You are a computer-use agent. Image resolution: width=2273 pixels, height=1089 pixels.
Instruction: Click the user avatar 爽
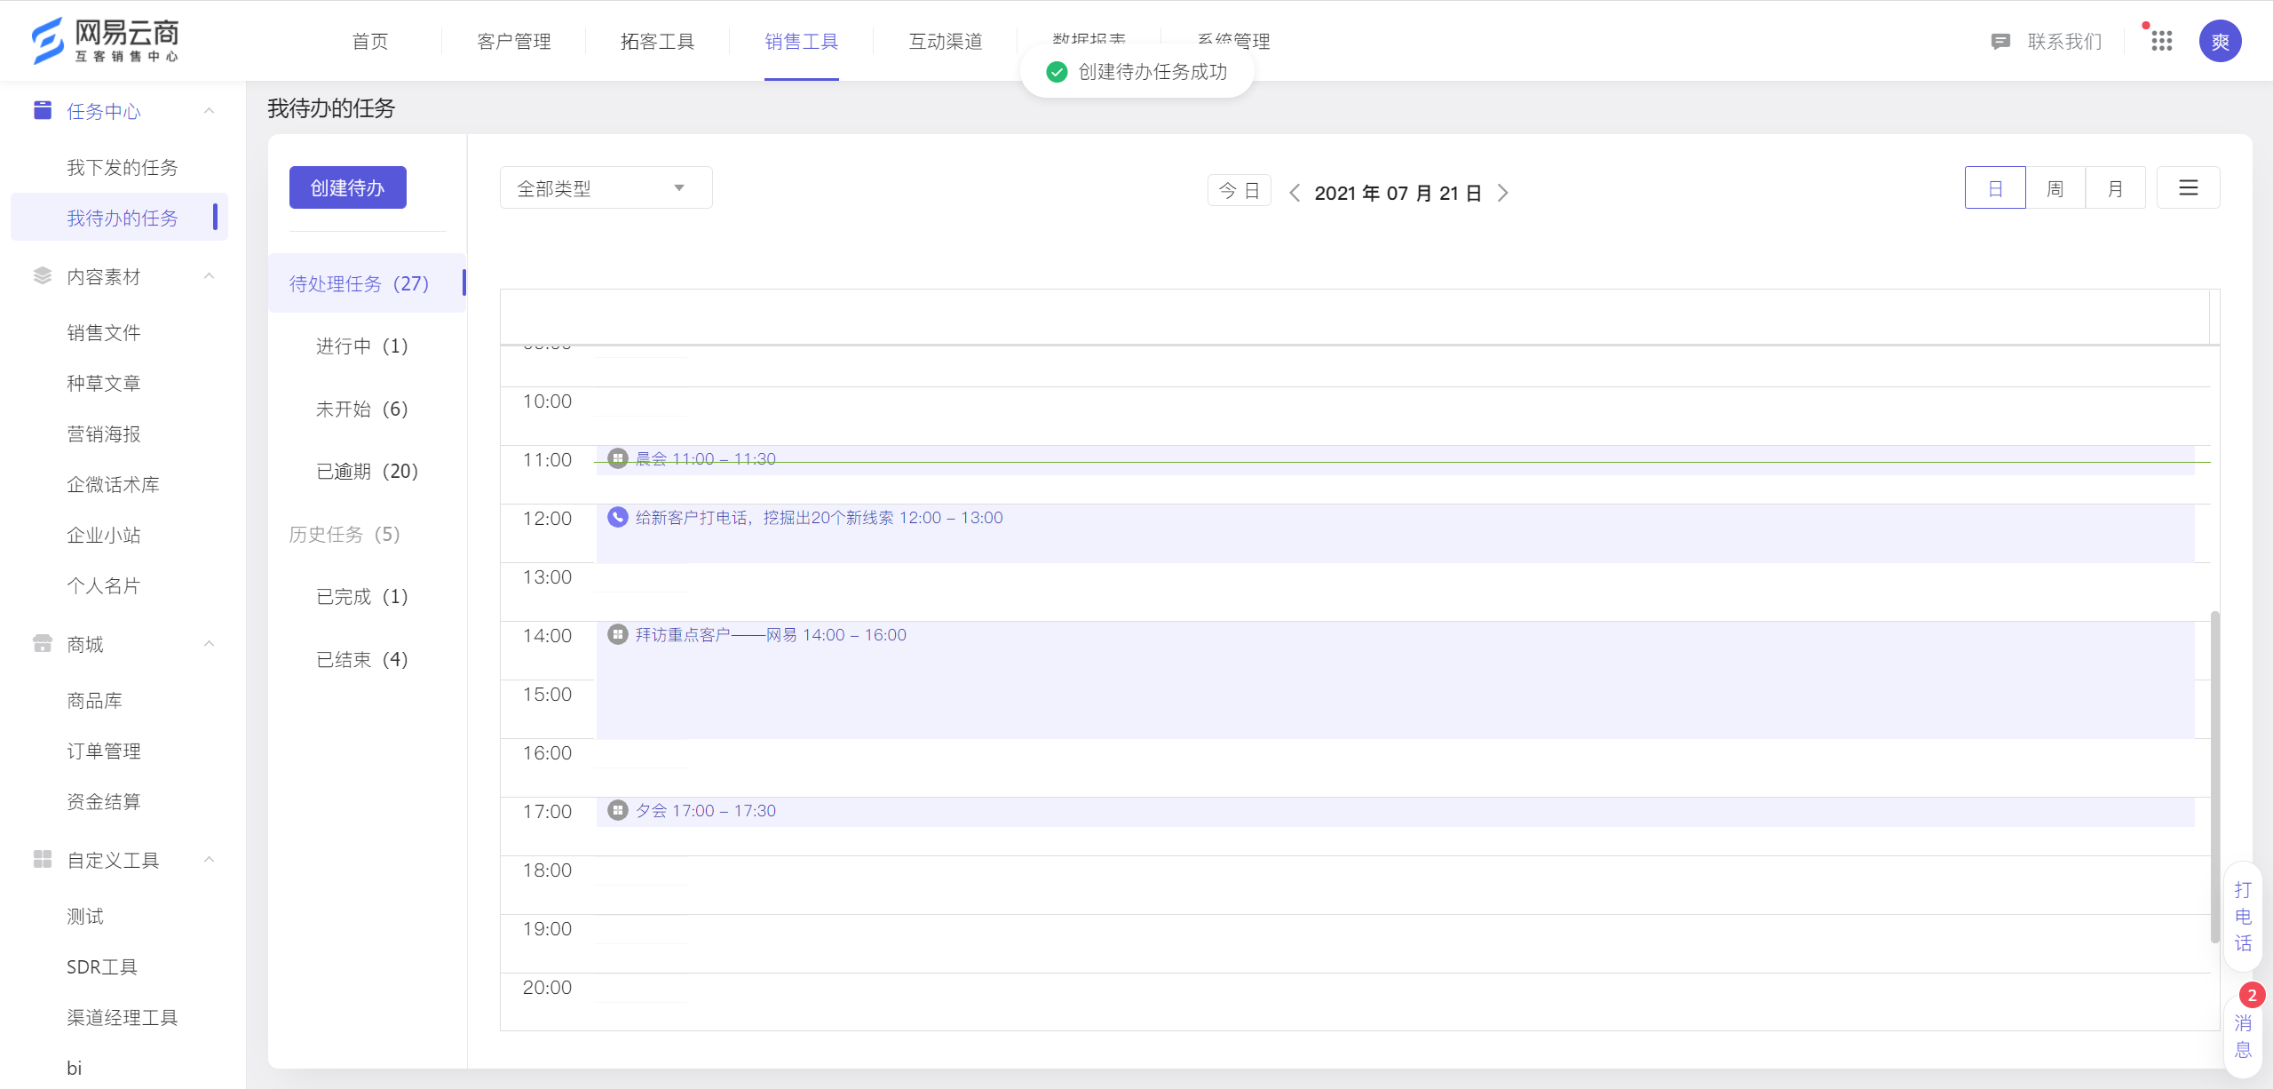[2220, 41]
